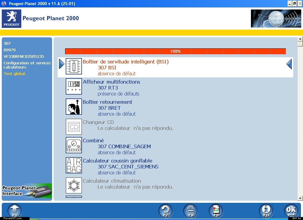The height and width of the screenshot is (220, 303).
Task: Click the Planet System banner image
Action: (x=276, y=19)
